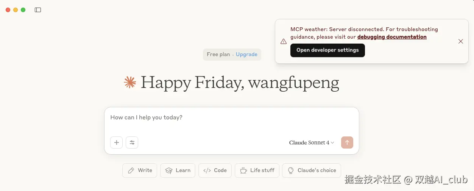Open the search and tools sliders icon
The width and height of the screenshot is (474, 191).
pos(132,142)
